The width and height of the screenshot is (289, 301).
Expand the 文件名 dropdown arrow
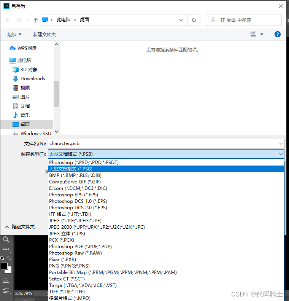[x=281, y=143]
